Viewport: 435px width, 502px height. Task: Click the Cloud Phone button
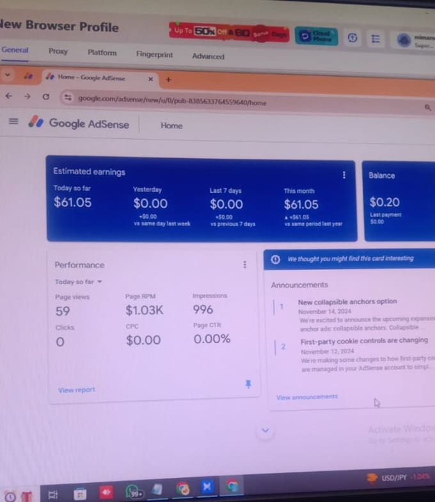click(x=316, y=36)
